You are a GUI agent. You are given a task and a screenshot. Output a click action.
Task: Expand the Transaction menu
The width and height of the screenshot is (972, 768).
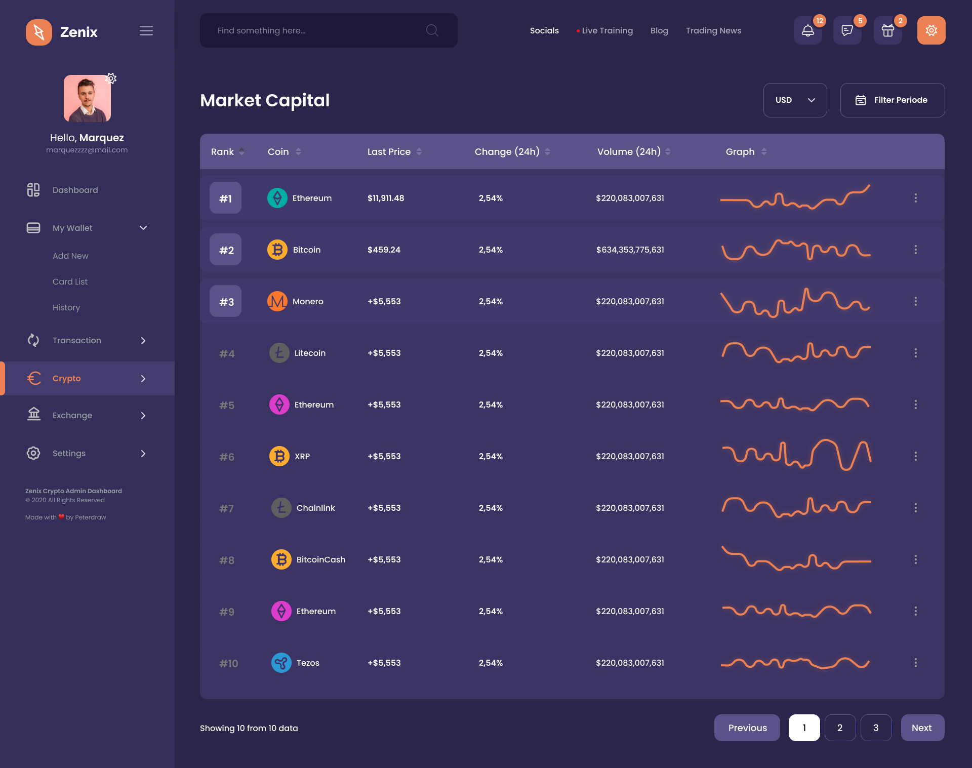coord(143,340)
